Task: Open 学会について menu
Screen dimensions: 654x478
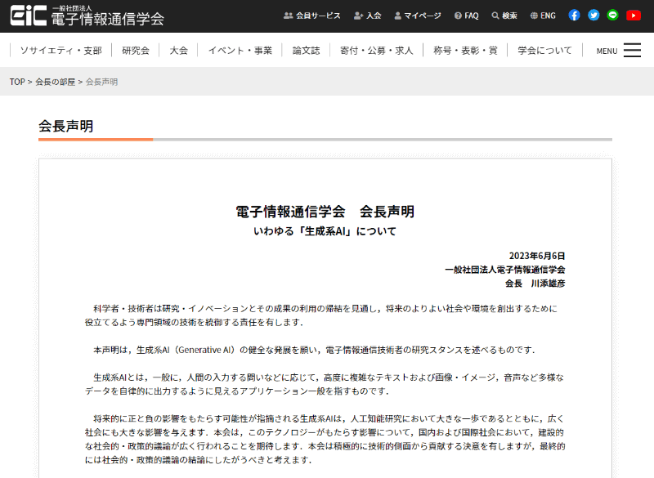Action: point(544,51)
